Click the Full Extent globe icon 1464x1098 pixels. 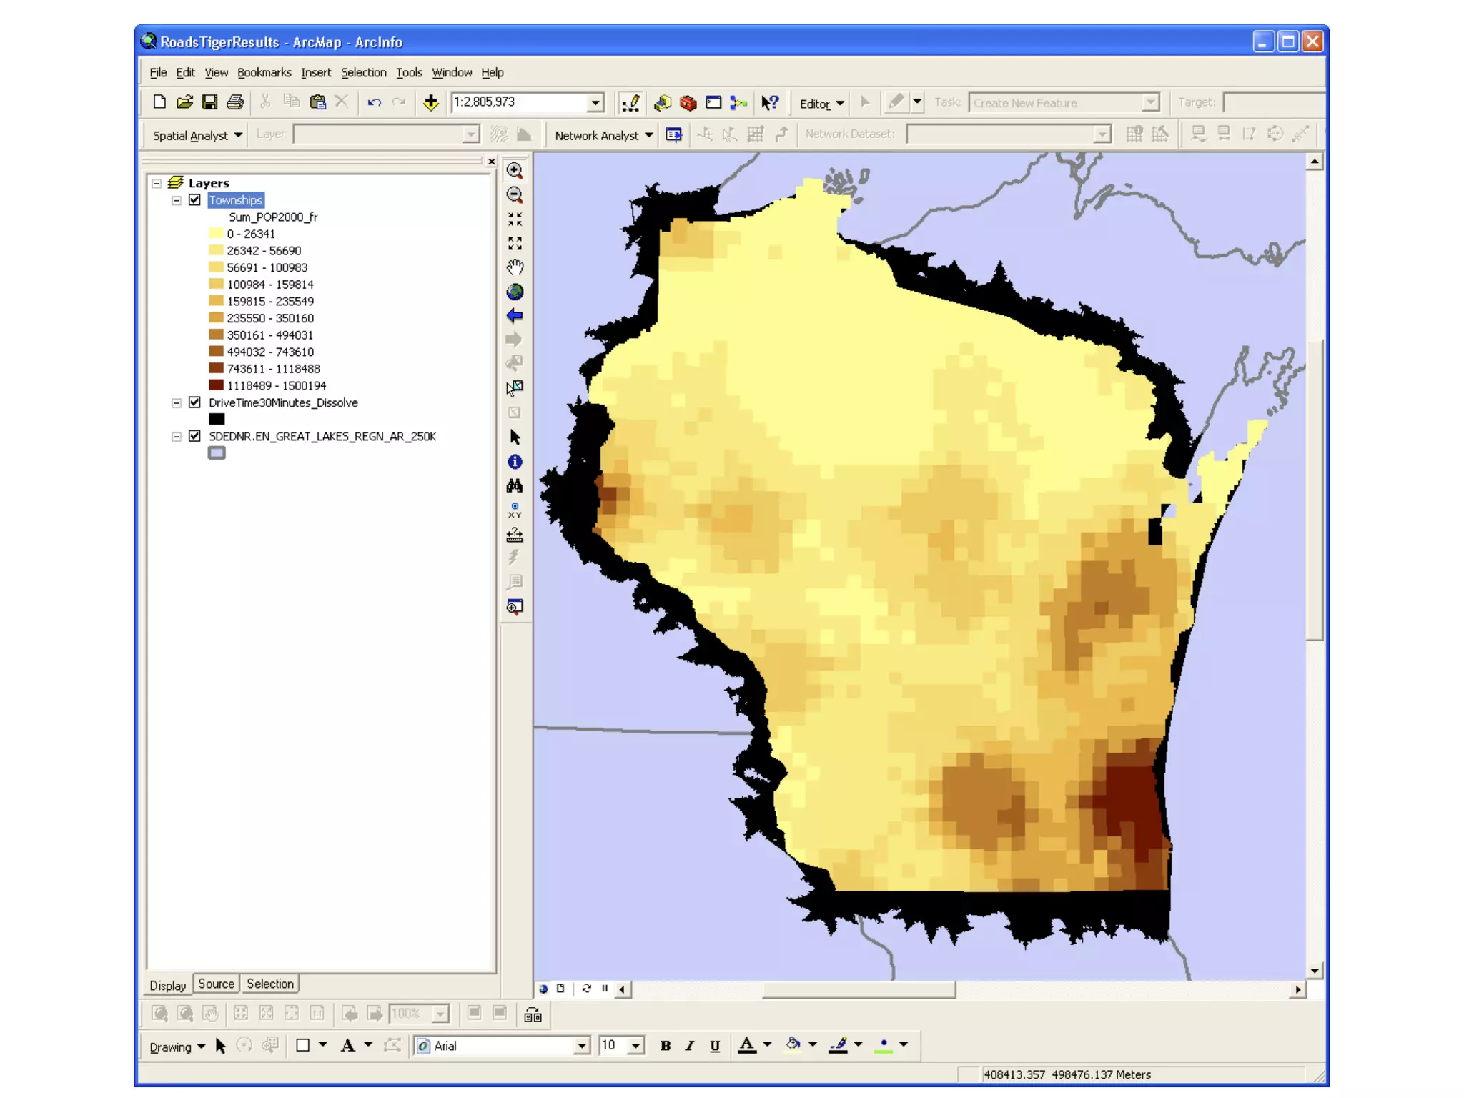click(x=514, y=292)
